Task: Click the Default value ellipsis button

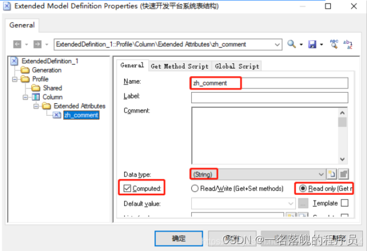Action: point(303,203)
